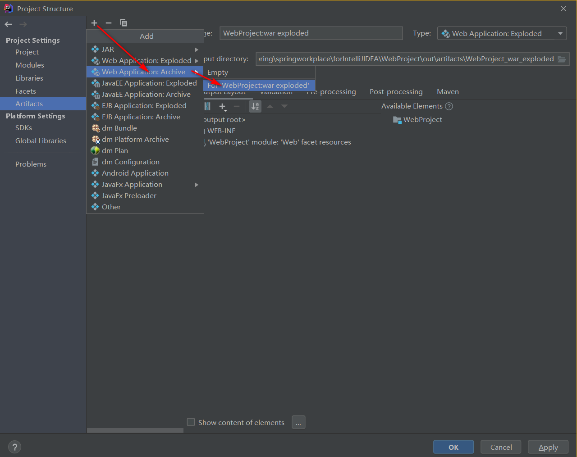This screenshot has height=457, width=577.
Task: Open the artifact Type dropdown
Action: tap(502, 33)
